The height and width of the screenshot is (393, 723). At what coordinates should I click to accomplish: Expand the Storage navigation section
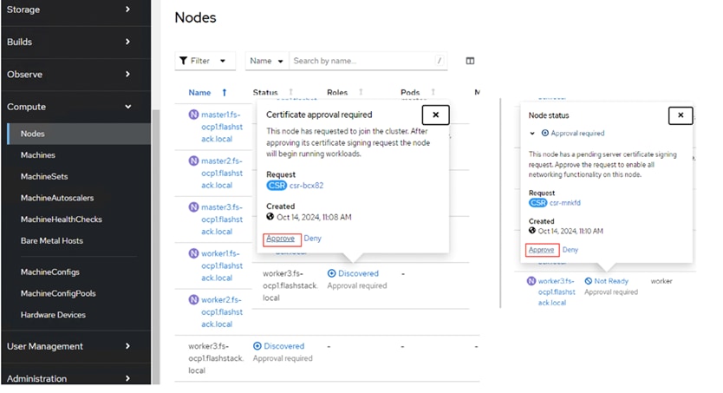[127, 10]
